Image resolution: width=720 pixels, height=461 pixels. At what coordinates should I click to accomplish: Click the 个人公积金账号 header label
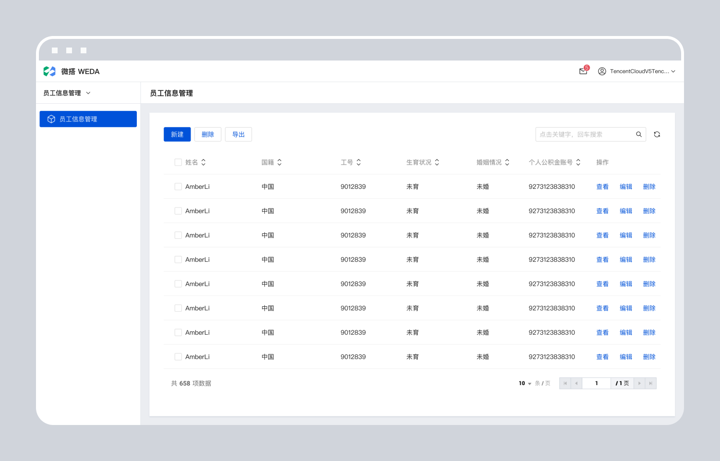[551, 162]
